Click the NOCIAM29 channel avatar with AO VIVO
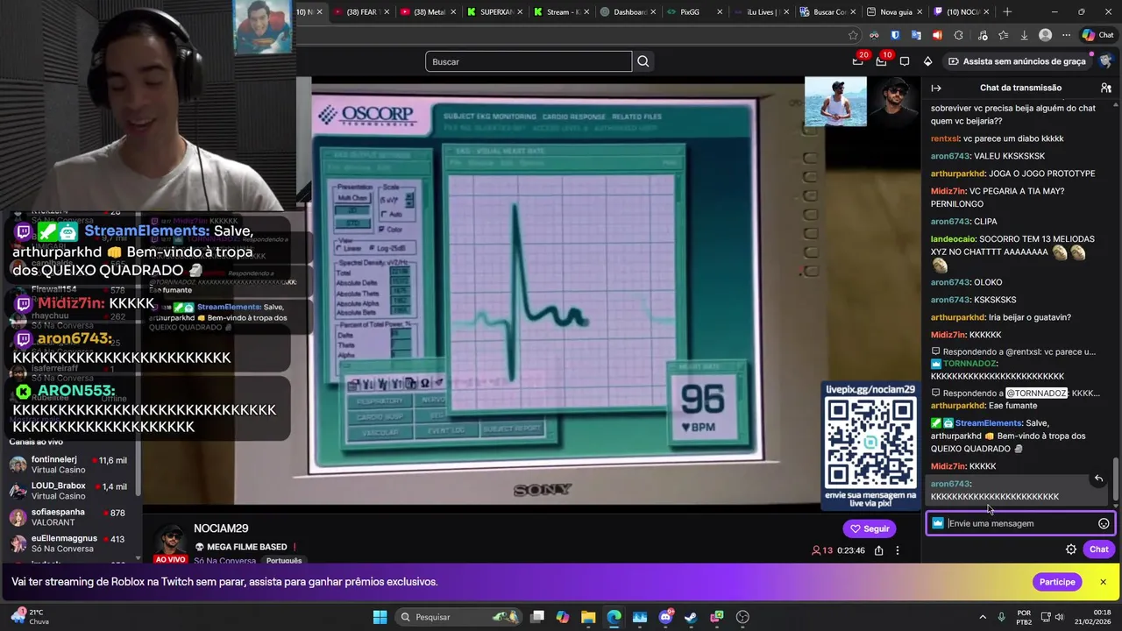This screenshot has height=631, width=1122. click(x=171, y=543)
